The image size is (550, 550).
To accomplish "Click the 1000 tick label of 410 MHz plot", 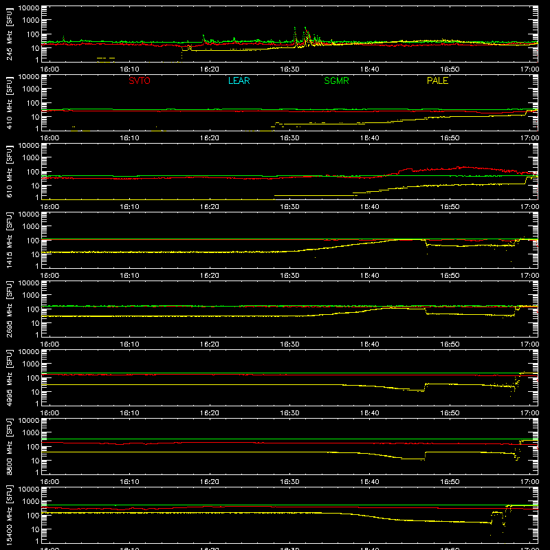I will [x=31, y=89].
